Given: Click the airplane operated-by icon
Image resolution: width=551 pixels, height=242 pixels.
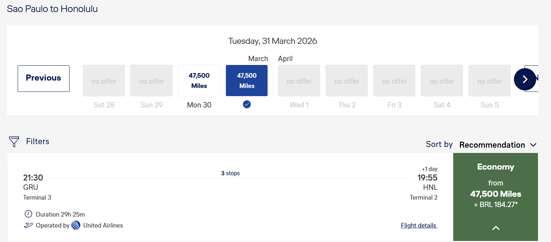Looking at the screenshot, I should pyautogui.click(x=28, y=225).
